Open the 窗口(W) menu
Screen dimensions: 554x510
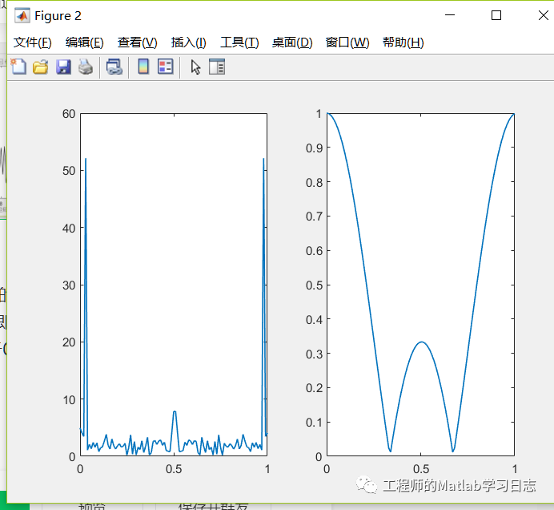click(347, 42)
